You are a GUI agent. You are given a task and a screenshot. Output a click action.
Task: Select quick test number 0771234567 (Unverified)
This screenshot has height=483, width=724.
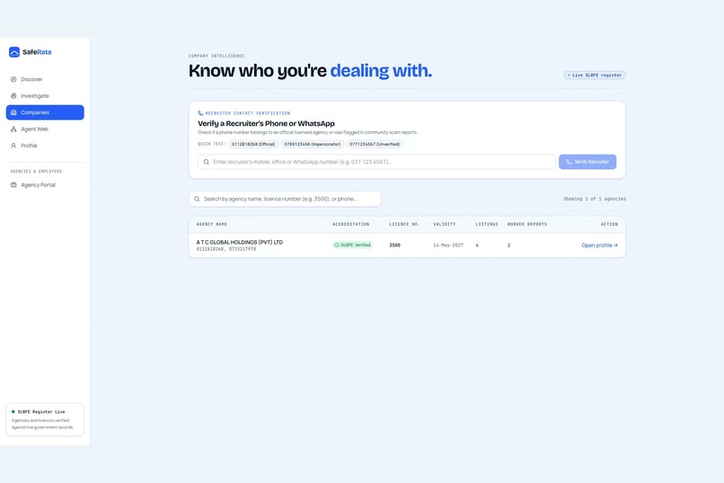(375, 144)
